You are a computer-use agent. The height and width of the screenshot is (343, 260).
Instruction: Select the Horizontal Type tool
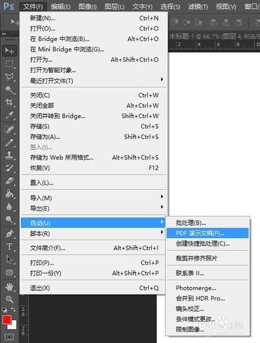pos(9,246)
